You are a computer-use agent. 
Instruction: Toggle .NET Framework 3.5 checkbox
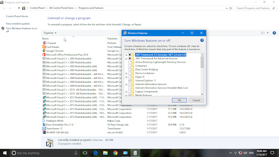(x=130, y=55)
